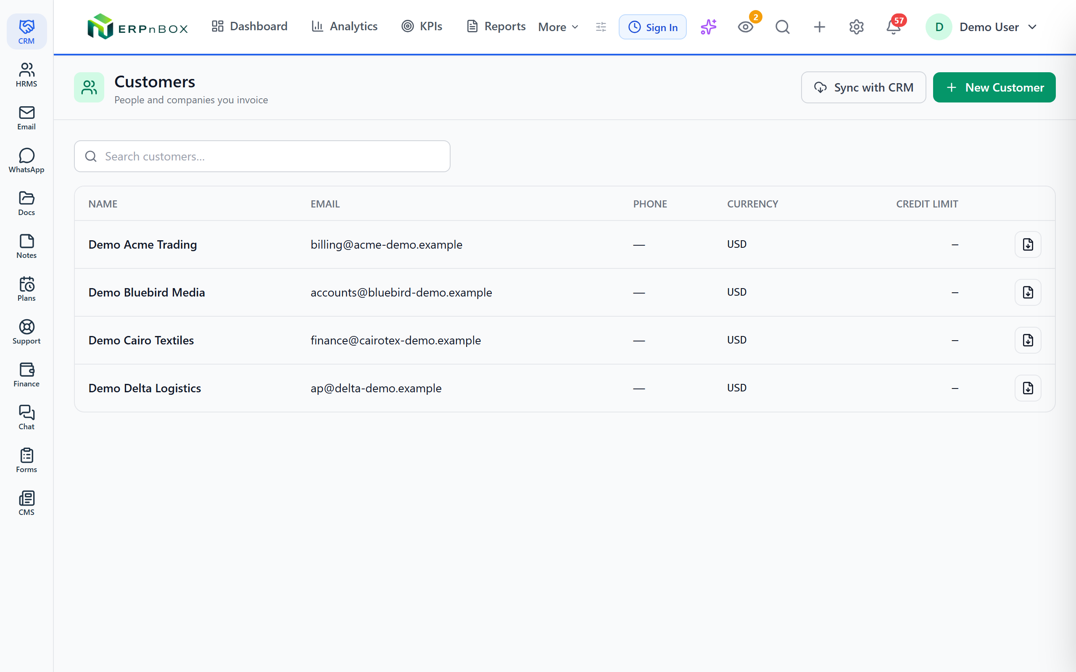Viewport: 1076px width, 672px height.
Task: Click the ERPnBOX logo
Action: [x=137, y=26]
